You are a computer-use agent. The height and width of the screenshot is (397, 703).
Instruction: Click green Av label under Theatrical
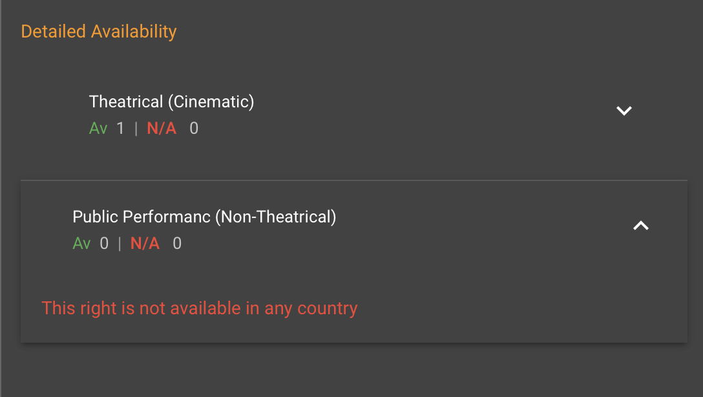click(98, 129)
